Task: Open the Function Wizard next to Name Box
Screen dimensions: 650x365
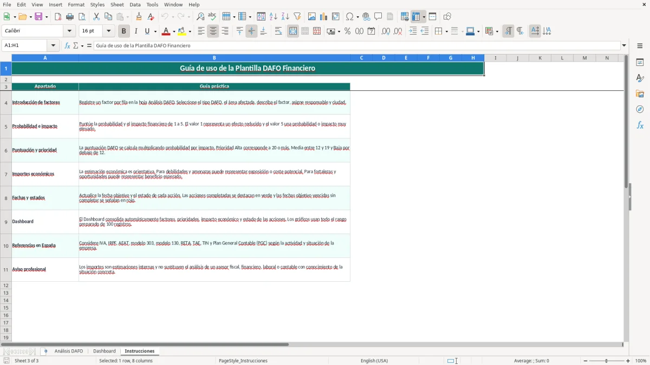Action: click(68, 46)
